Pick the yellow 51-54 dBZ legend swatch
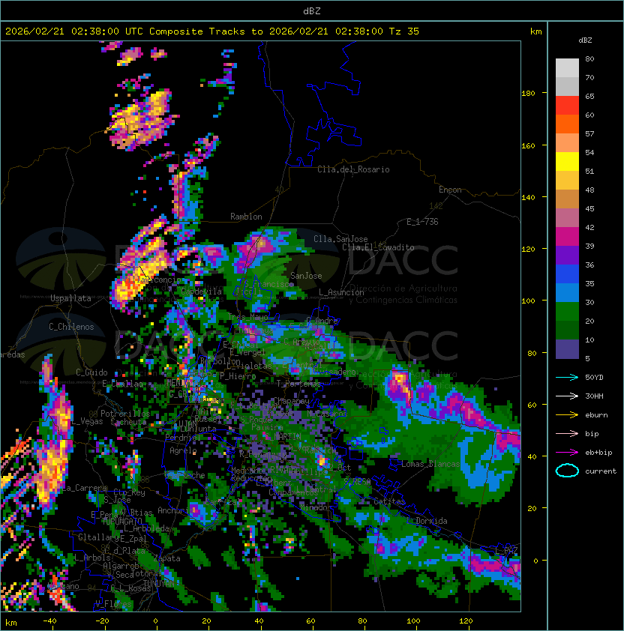 click(567, 161)
